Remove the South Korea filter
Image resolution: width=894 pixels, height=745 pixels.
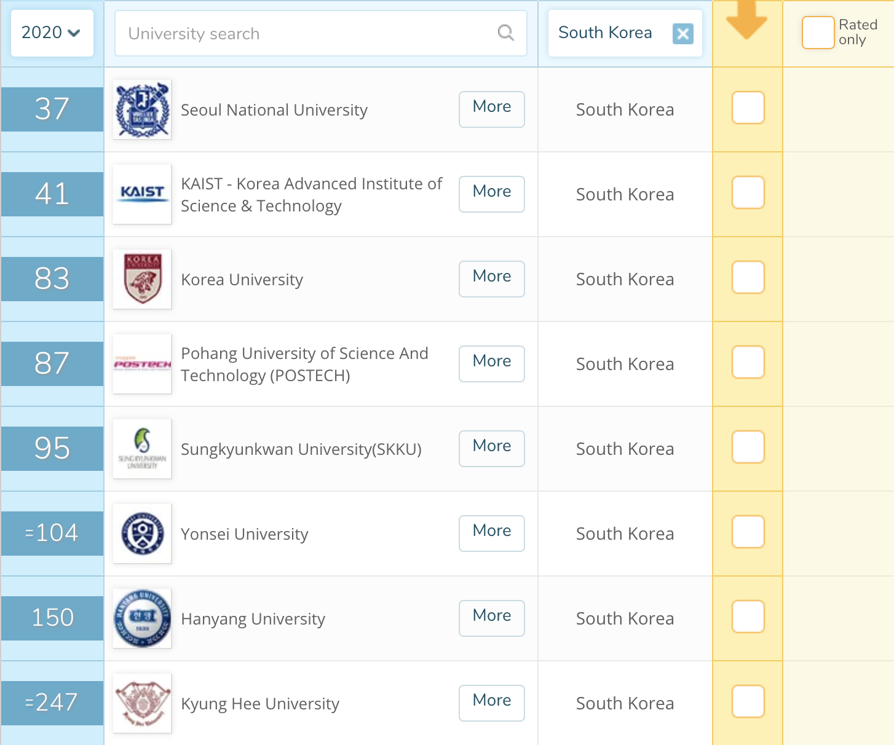point(682,33)
